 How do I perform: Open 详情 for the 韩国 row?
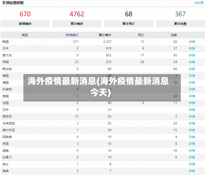[192, 42]
